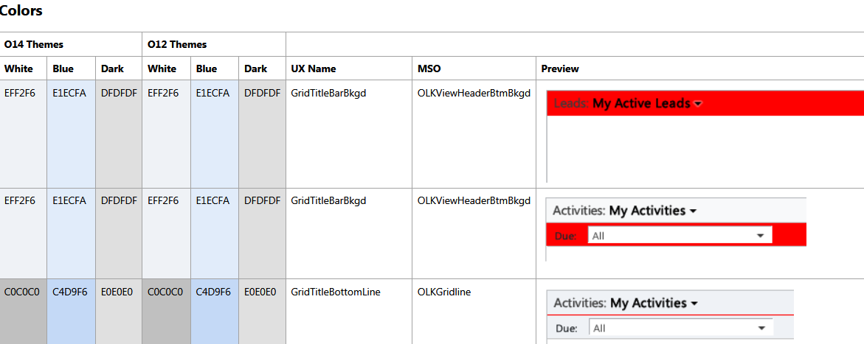Viewport: 864px width, 344px height.
Task: Click the UX Name column header
Action: pos(314,69)
